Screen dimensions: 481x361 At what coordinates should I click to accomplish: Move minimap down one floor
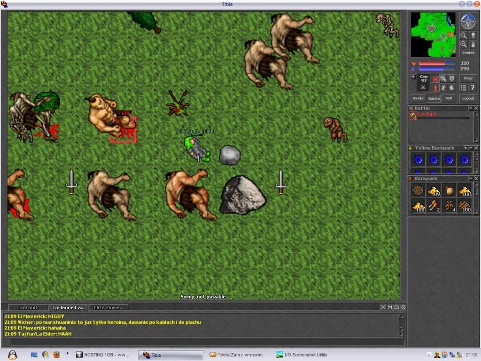[x=473, y=45]
